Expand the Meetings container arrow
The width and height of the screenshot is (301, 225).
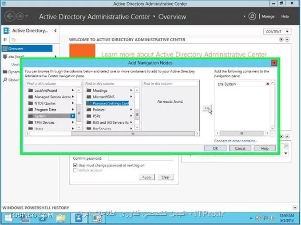pos(131,90)
